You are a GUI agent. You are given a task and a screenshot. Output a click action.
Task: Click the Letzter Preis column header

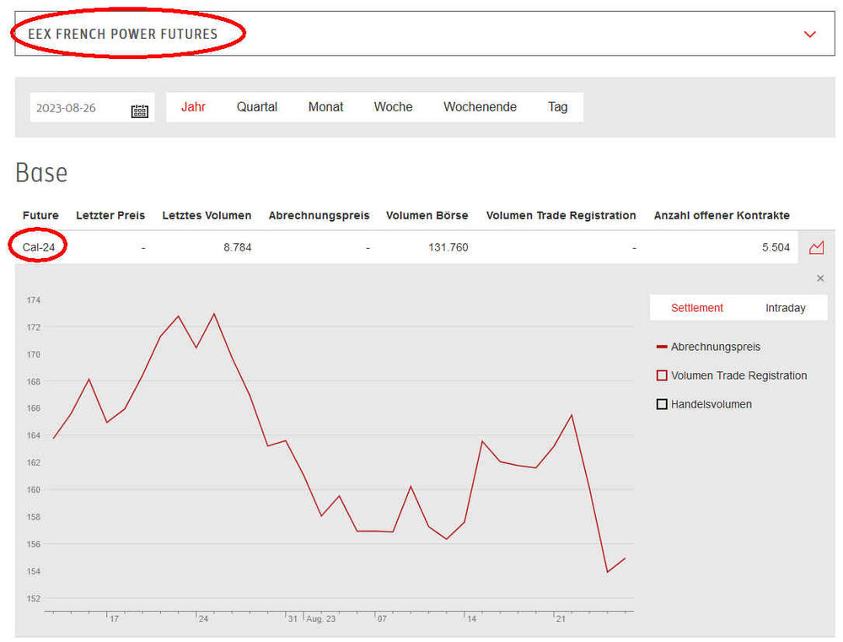[110, 215]
